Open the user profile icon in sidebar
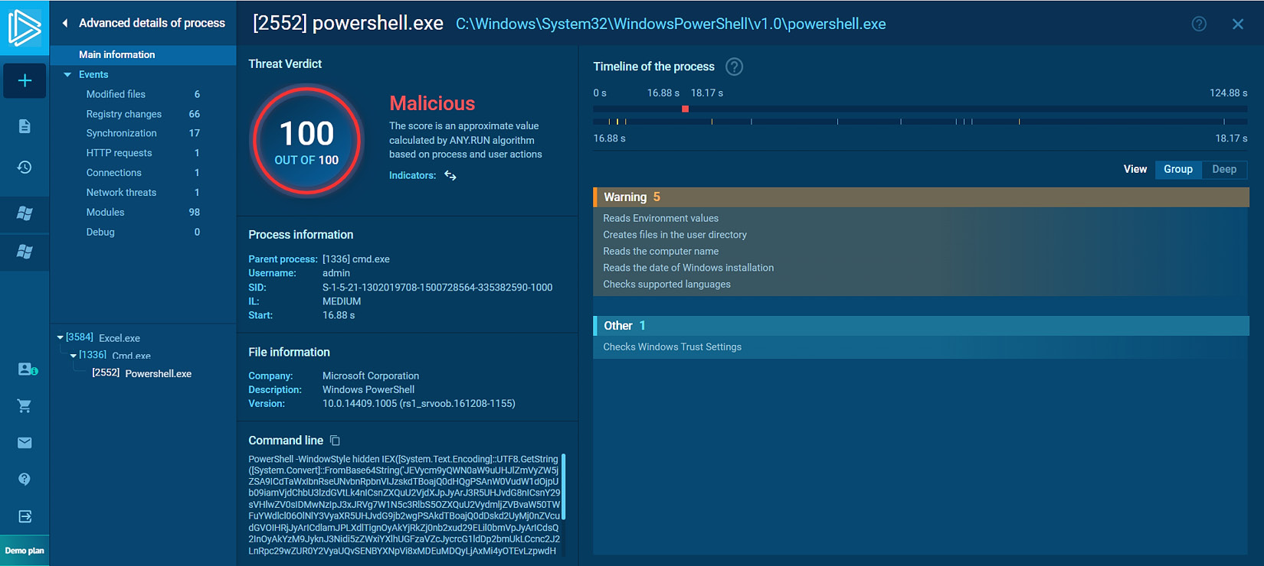 point(27,369)
